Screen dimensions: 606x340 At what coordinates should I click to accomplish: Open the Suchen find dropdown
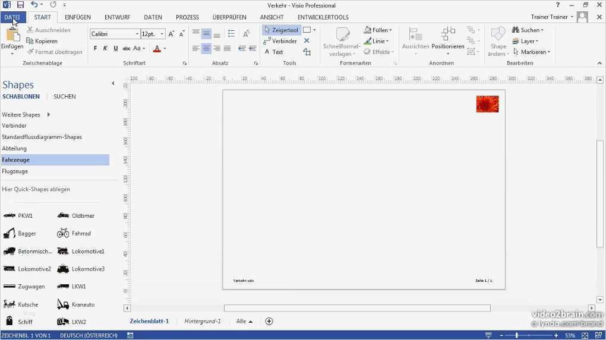point(528,30)
